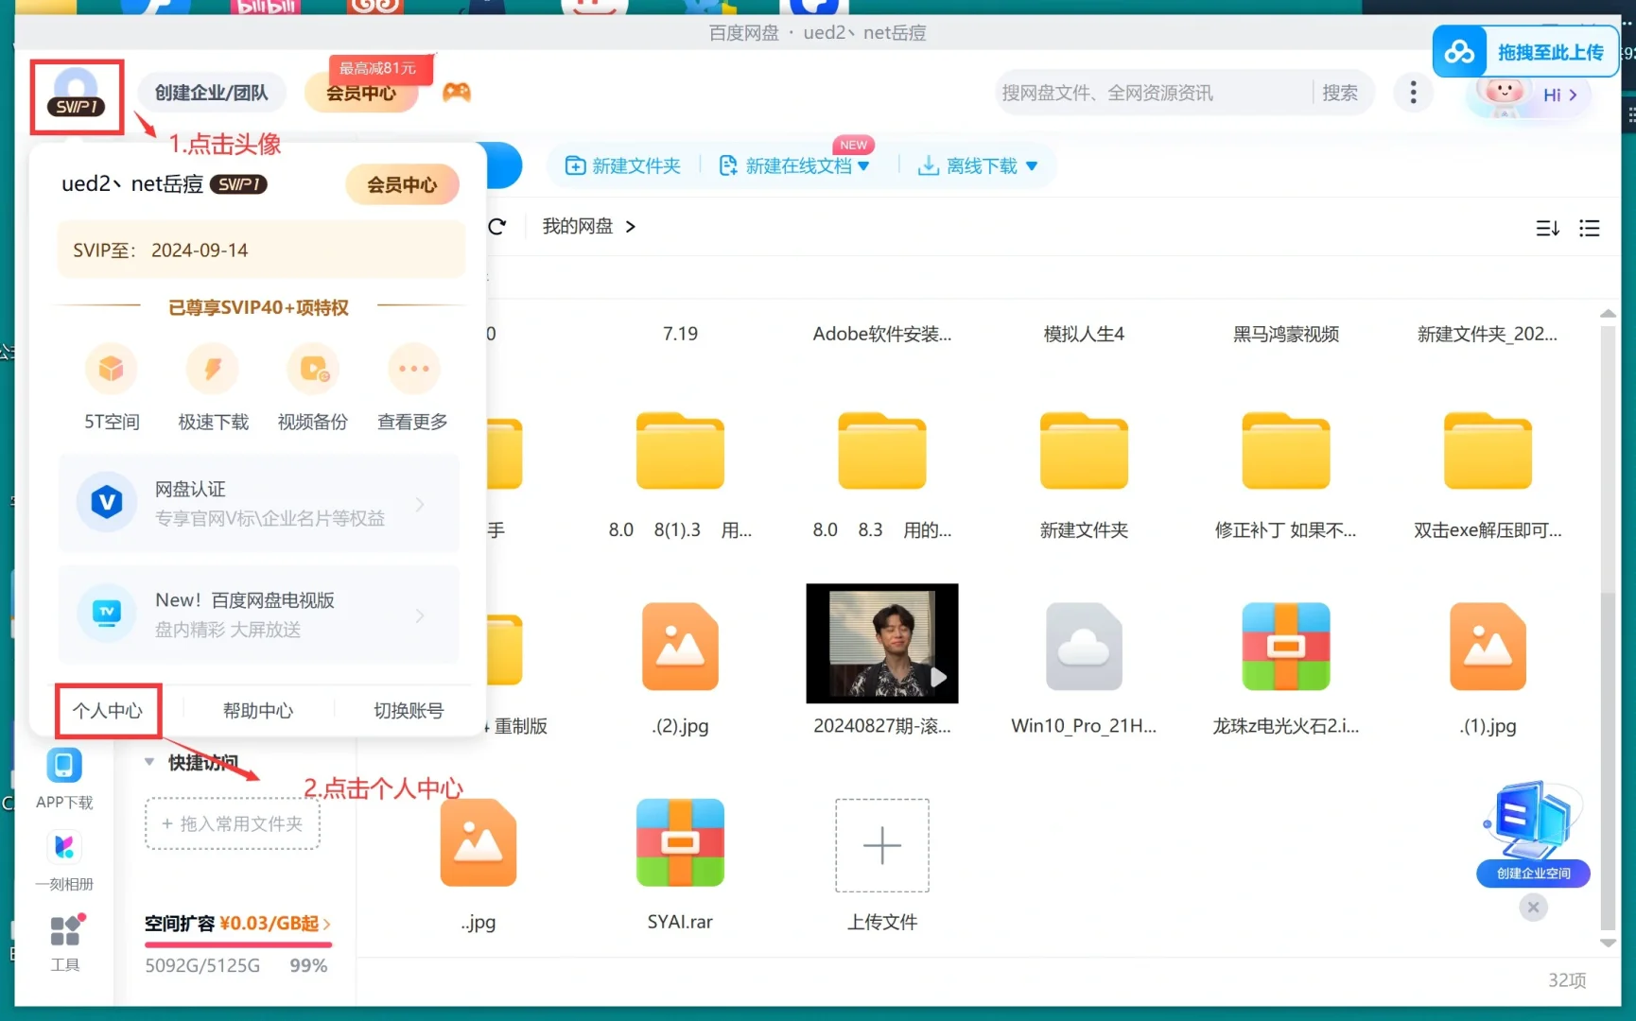Open 个人中心 from the profile popup

click(x=107, y=710)
